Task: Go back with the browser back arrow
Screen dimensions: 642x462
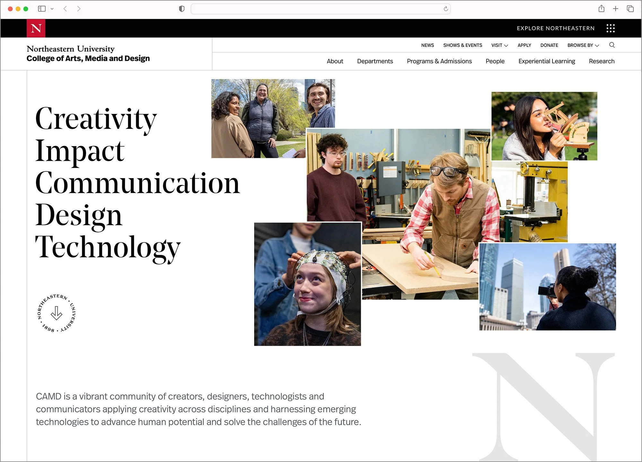Action: click(x=65, y=9)
